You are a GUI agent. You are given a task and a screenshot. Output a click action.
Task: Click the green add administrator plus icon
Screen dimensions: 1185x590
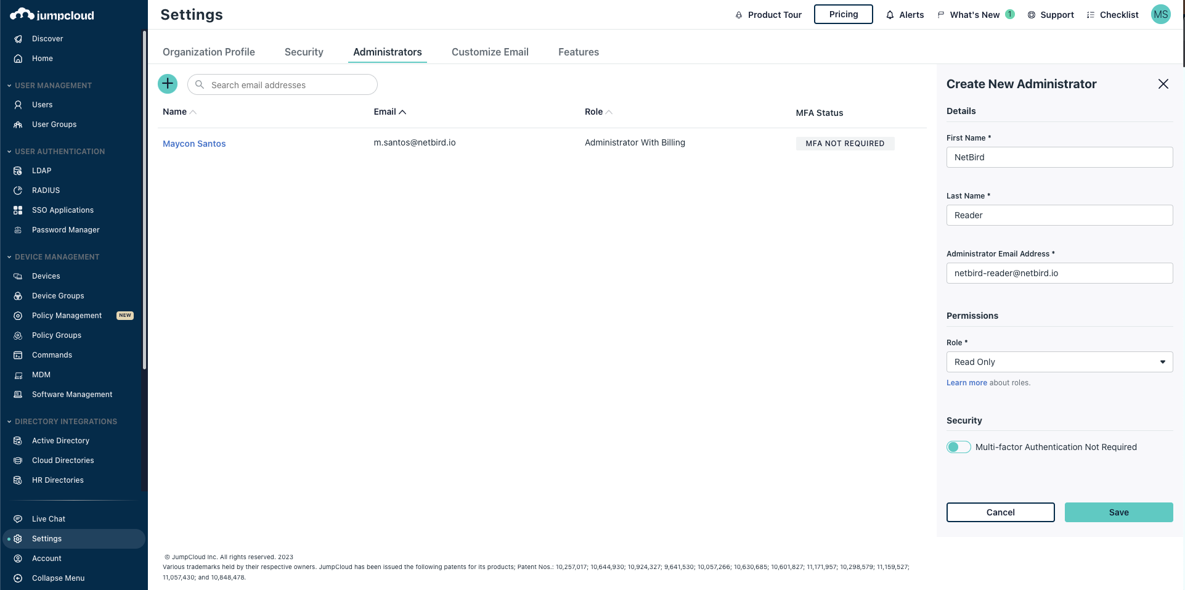(168, 84)
